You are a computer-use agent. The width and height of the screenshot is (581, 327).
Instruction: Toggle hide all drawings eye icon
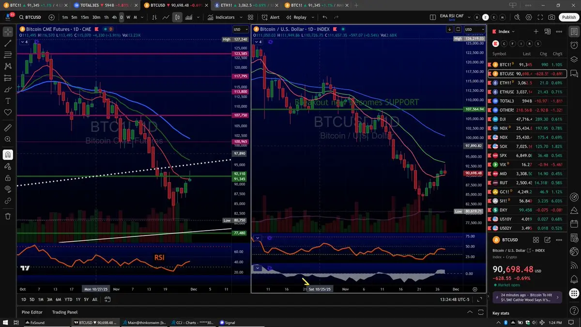point(8,189)
